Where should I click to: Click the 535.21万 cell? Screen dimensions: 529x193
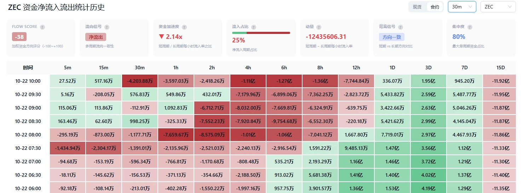click(284, 162)
